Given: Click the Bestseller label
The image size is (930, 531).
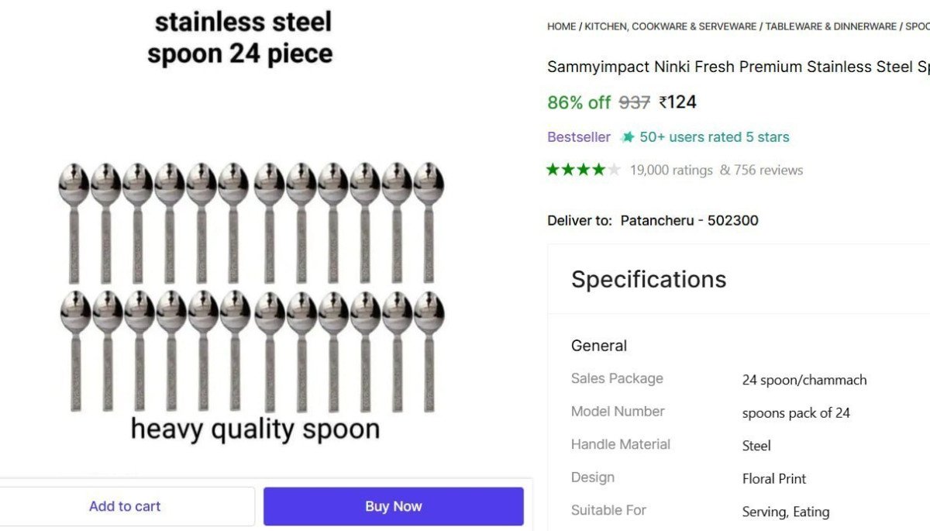Looking at the screenshot, I should click(578, 136).
